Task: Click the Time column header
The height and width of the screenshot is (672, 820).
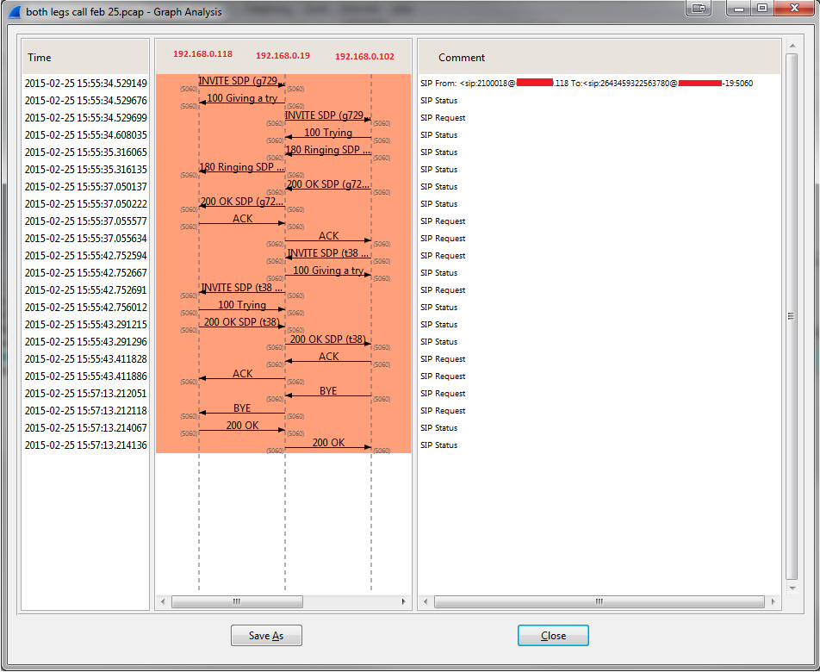Action: pyautogui.click(x=84, y=58)
